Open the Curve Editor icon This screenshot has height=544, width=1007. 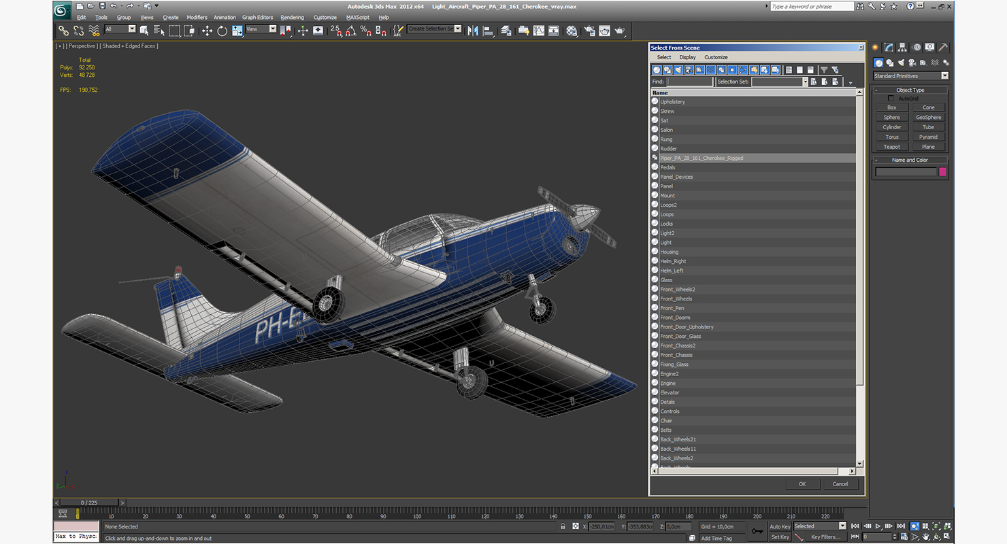(x=538, y=31)
